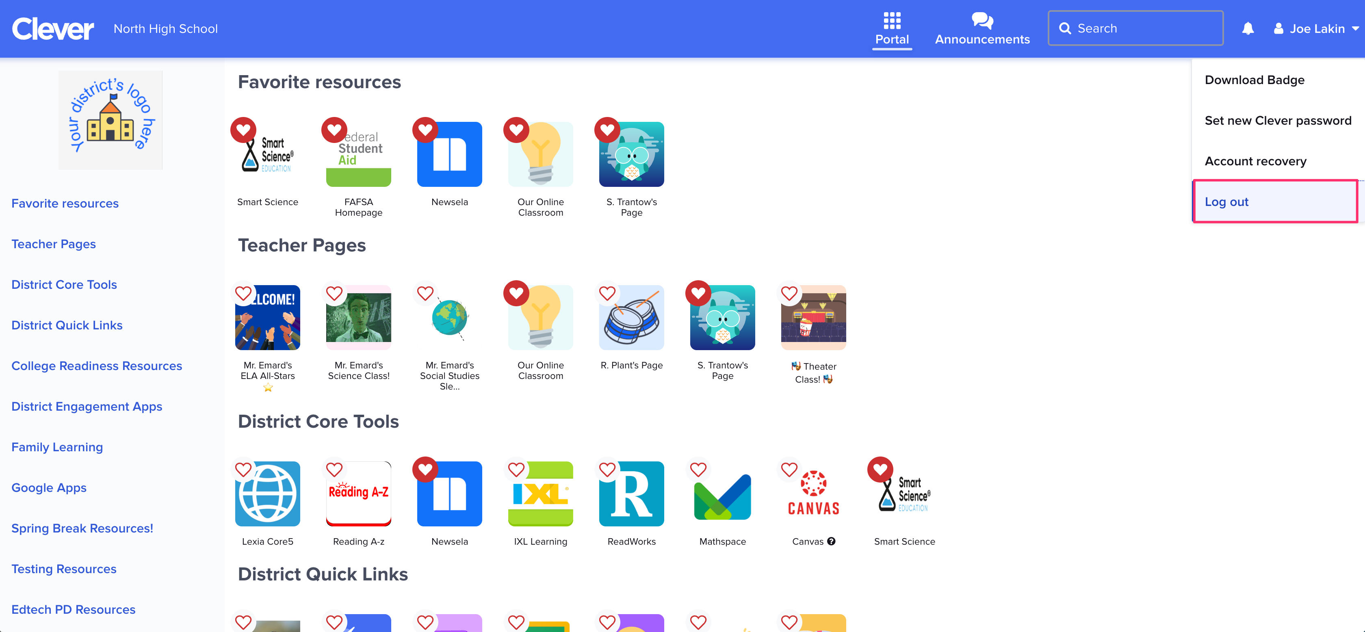Unfavorite FAFSA Homepage heart
The image size is (1365, 632).
click(x=334, y=130)
